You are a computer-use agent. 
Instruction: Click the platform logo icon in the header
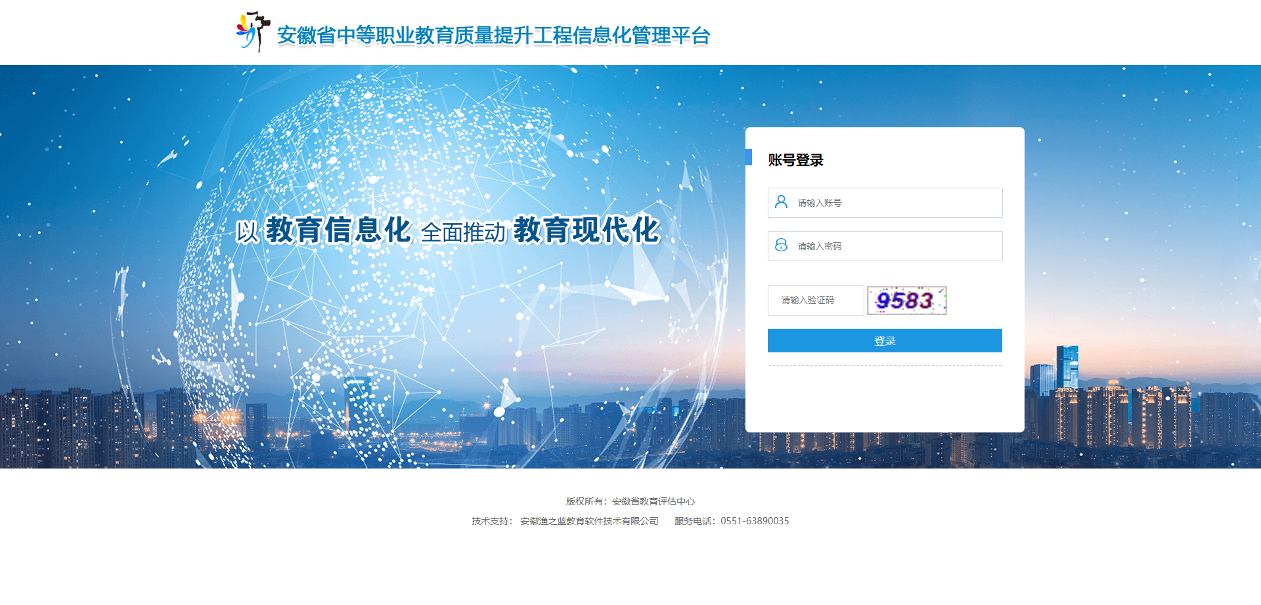[253, 31]
